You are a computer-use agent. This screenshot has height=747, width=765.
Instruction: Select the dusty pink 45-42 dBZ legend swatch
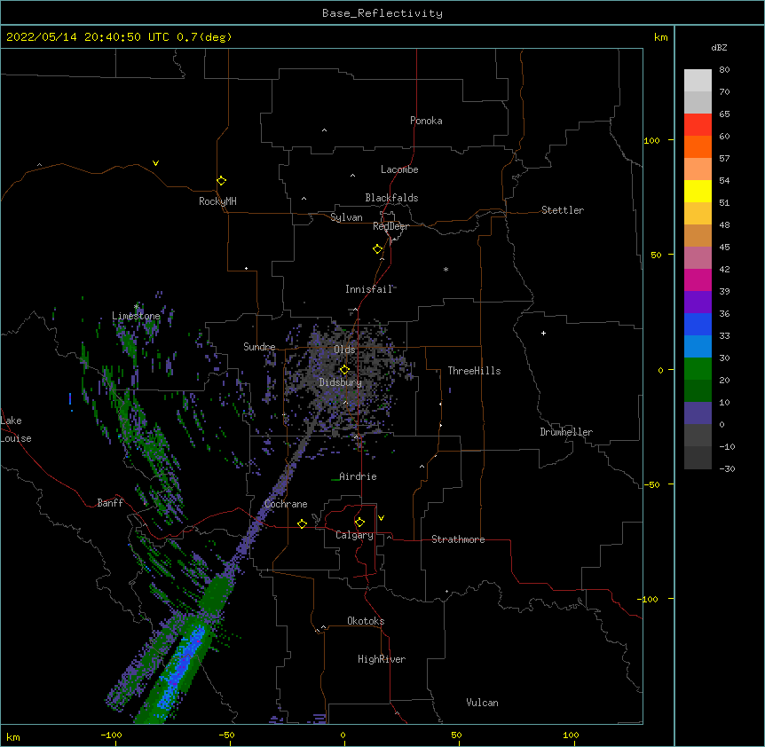pyautogui.click(x=698, y=258)
